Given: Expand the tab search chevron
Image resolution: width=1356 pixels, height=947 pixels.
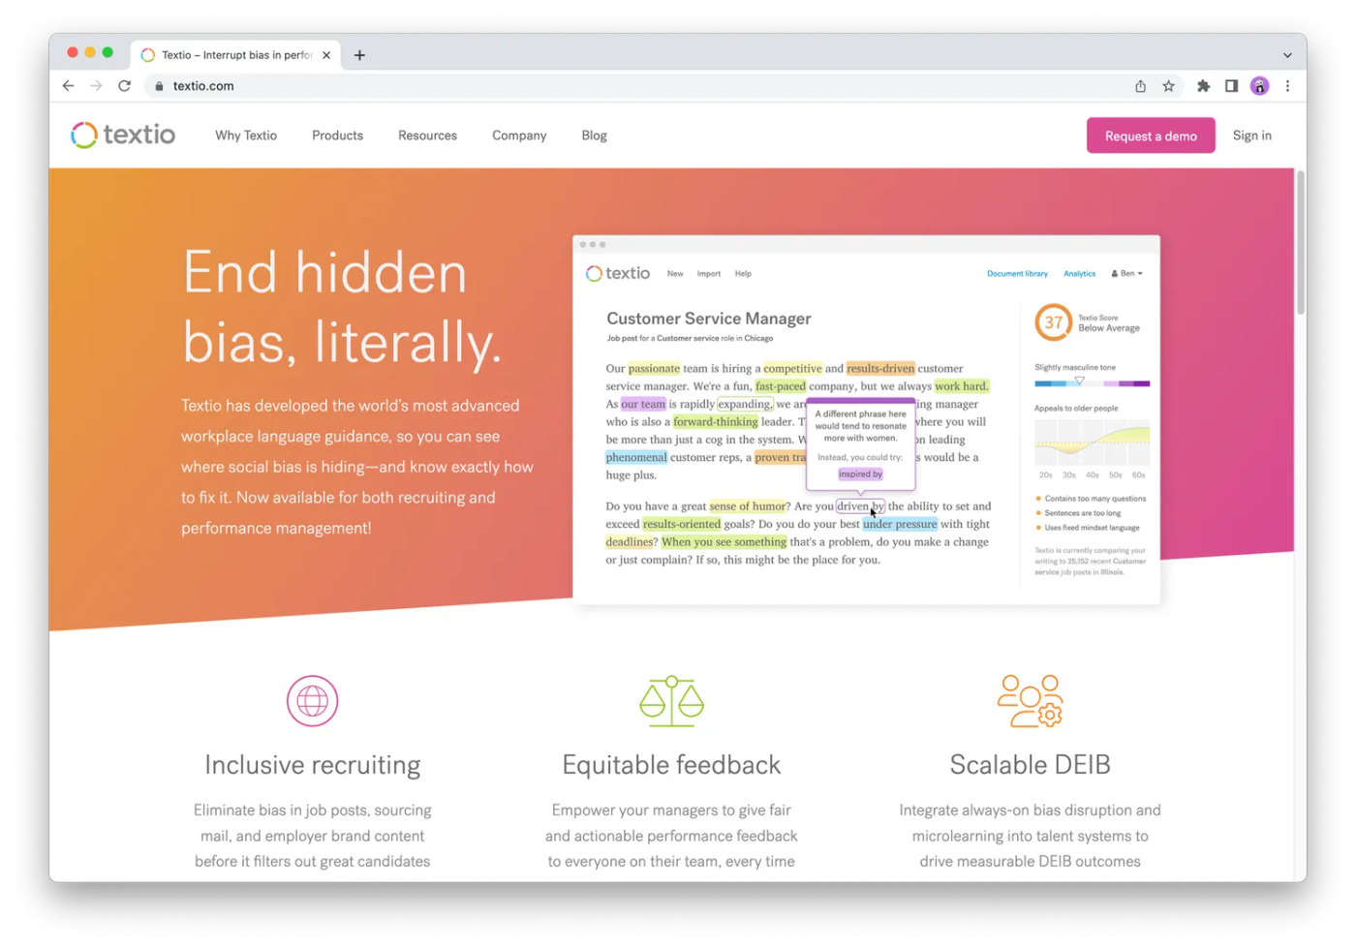Looking at the screenshot, I should point(1287,55).
